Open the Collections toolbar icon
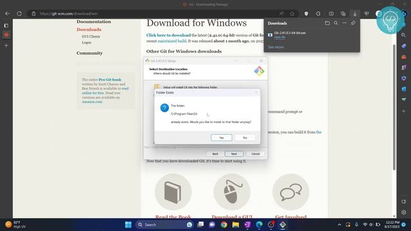411x231 pixels. click(343, 13)
